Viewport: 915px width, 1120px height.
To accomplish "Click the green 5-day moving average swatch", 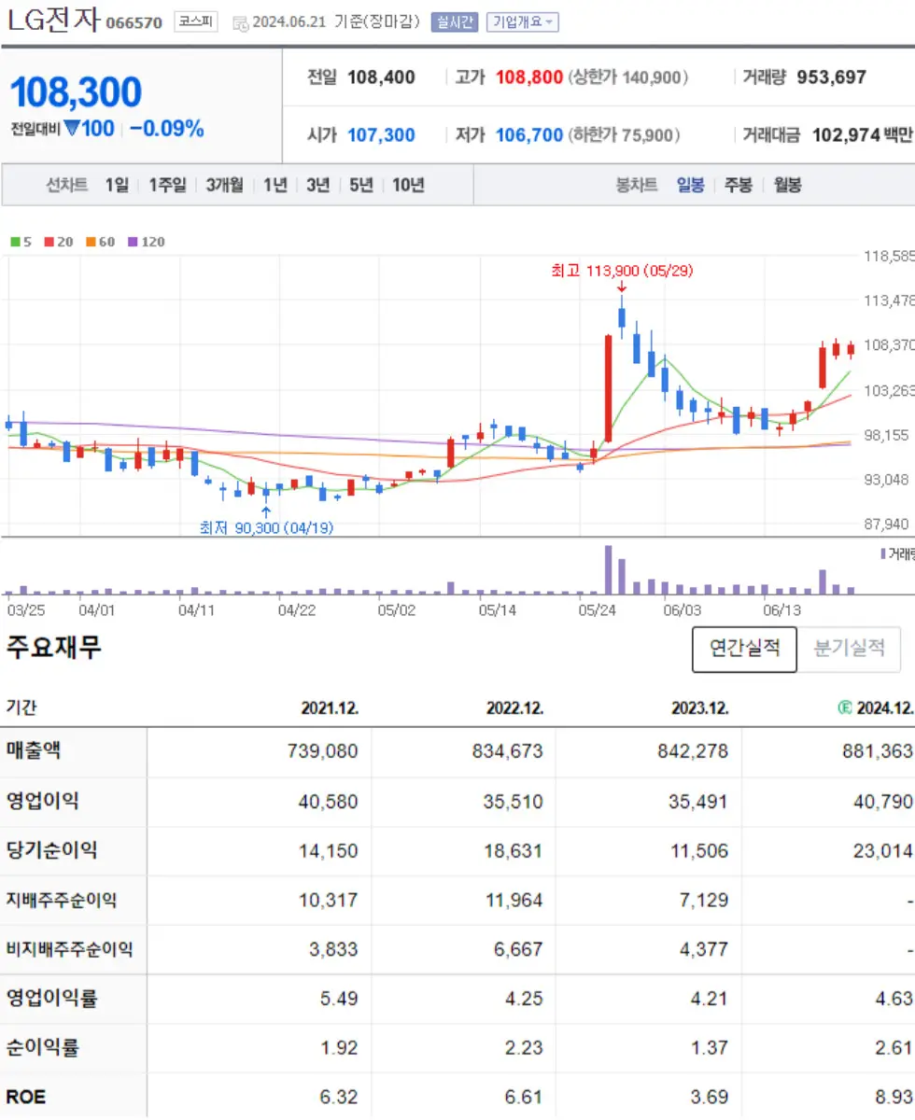I will pos(15,242).
